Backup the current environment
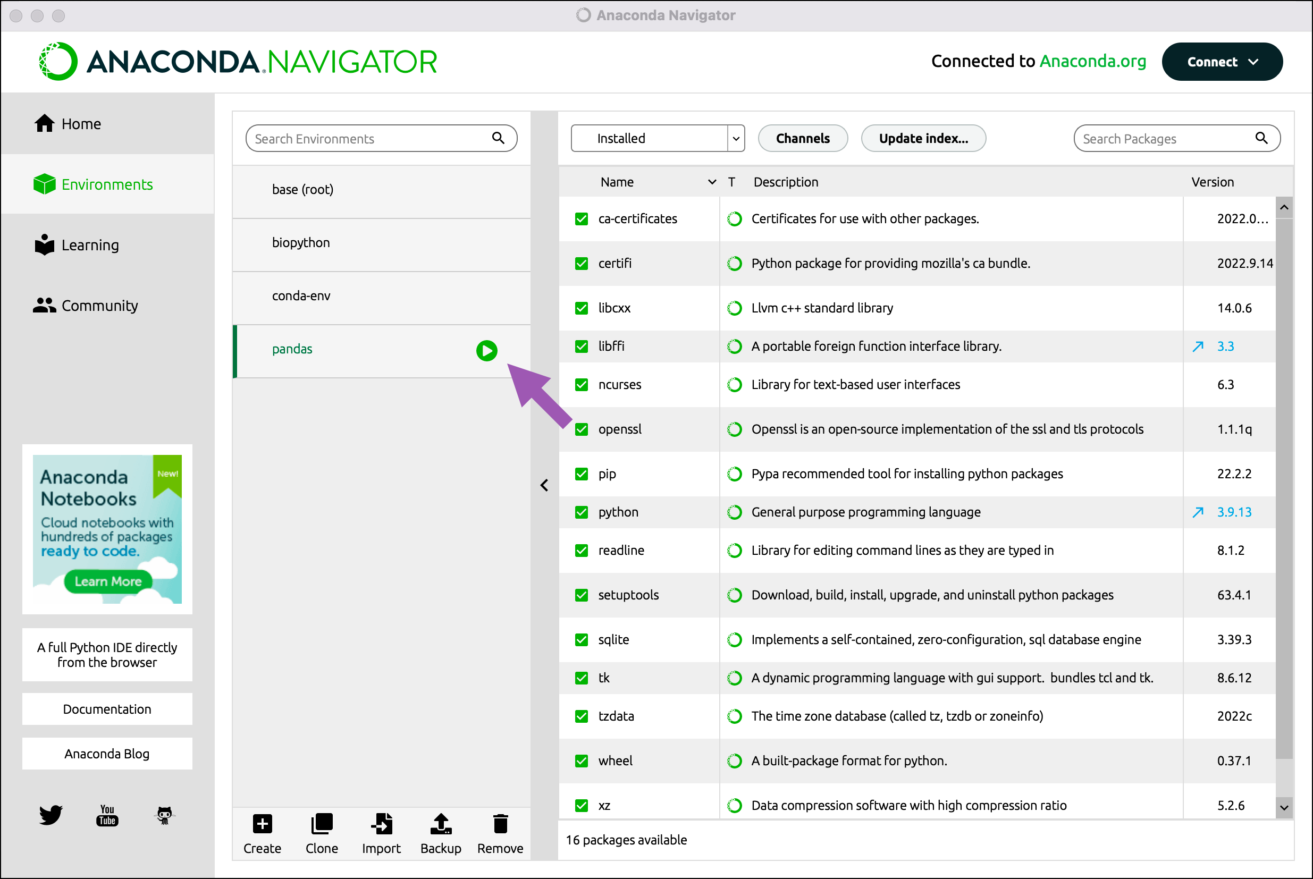The height and width of the screenshot is (879, 1313). tap(441, 834)
